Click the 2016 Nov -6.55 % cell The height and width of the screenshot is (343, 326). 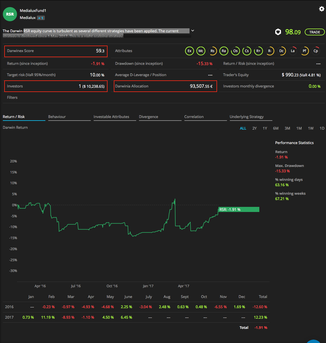(220, 307)
